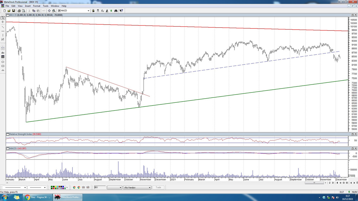Click the print preview toolbar button

[x=23, y=11]
